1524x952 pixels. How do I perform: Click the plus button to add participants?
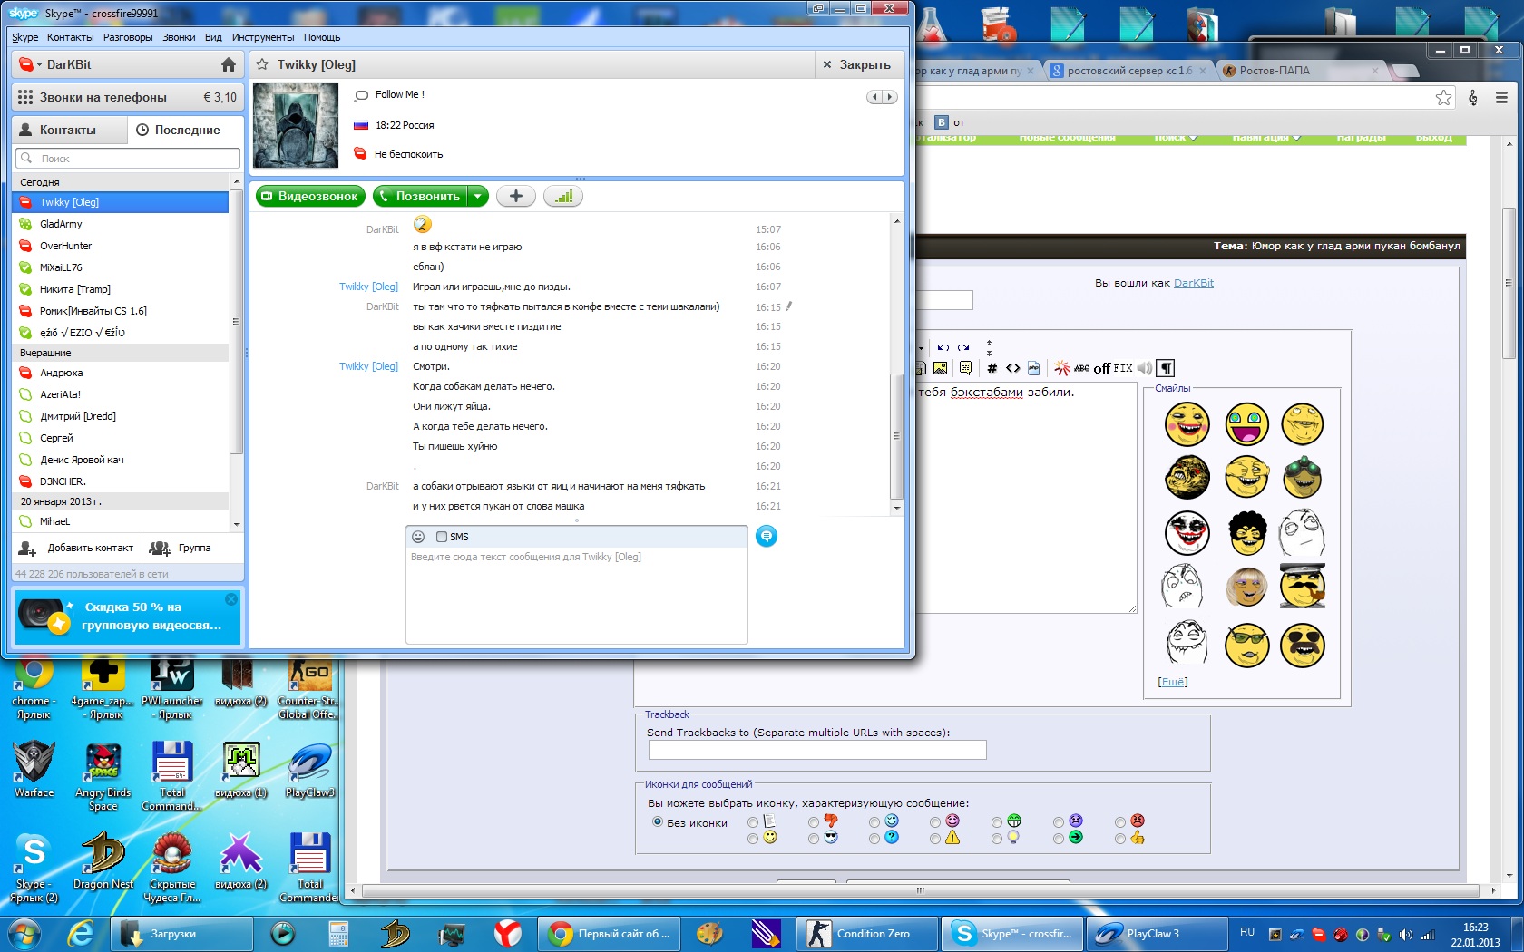[516, 196]
